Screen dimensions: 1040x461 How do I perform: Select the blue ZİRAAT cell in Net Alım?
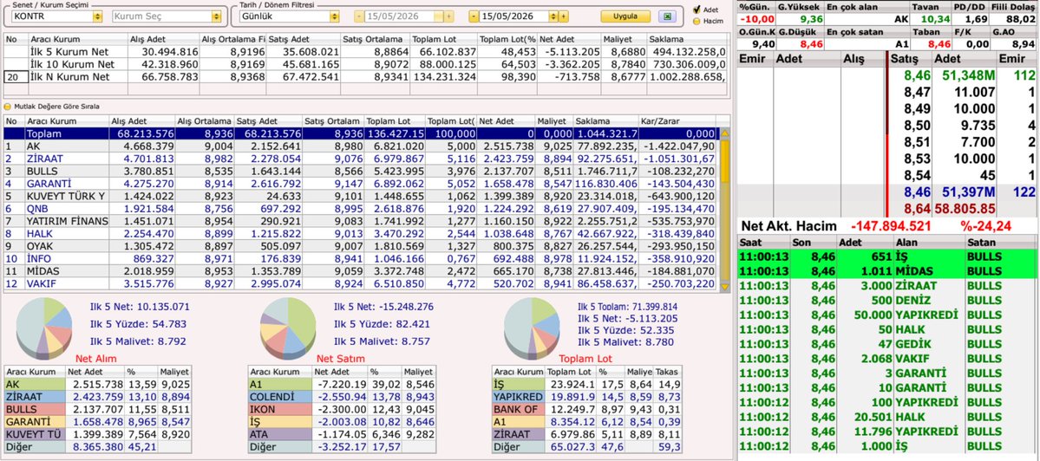coord(35,397)
